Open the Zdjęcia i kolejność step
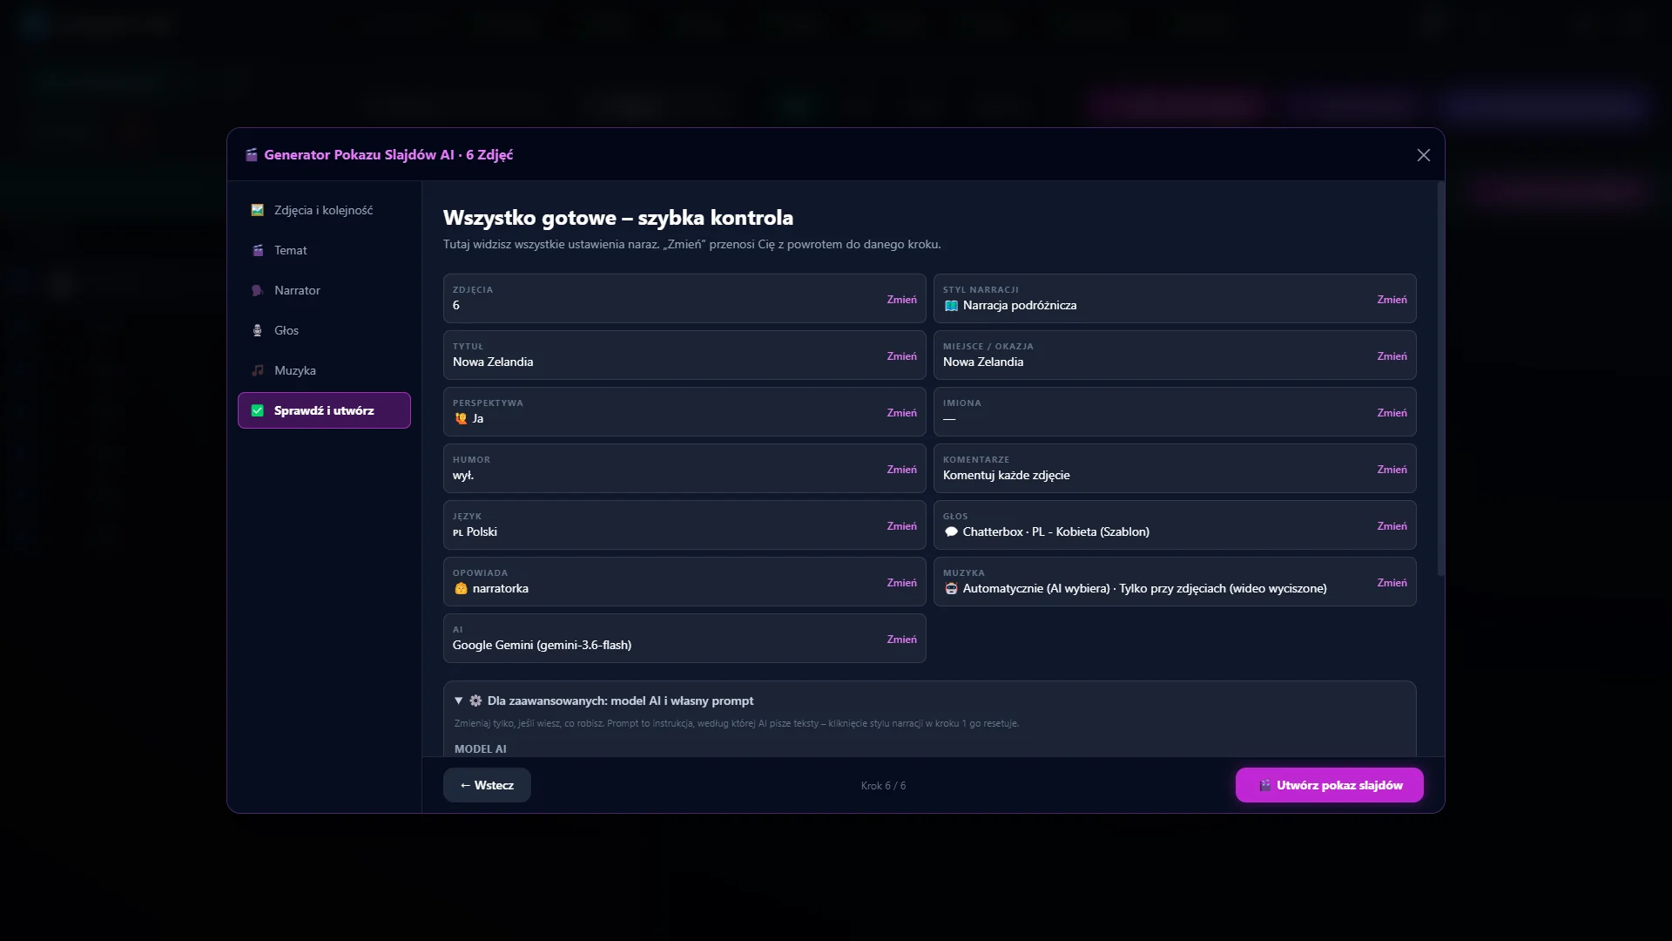1672x941 pixels. pyautogui.click(x=324, y=210)
